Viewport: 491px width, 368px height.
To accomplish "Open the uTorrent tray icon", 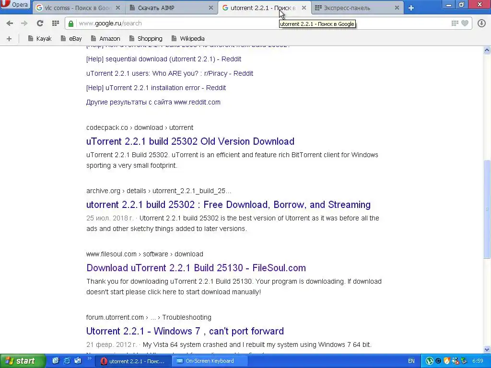I will 429,361.
